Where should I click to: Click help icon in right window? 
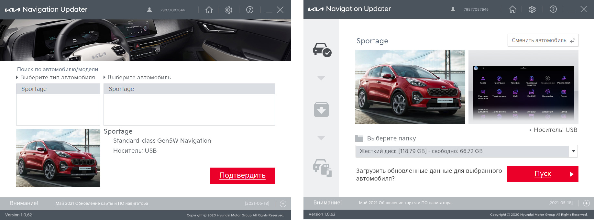tap(553, 9)
